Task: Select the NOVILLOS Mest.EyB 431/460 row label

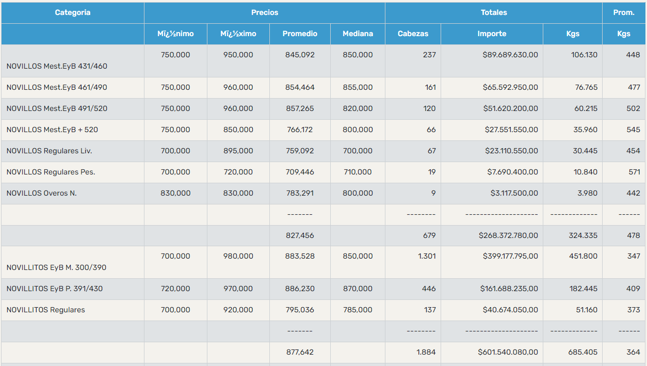Action: coord(57,66)
